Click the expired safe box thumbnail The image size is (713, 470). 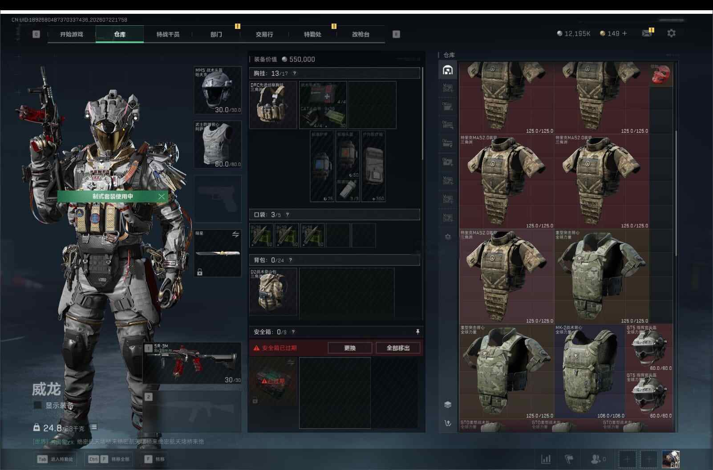(x=273, y=381)
